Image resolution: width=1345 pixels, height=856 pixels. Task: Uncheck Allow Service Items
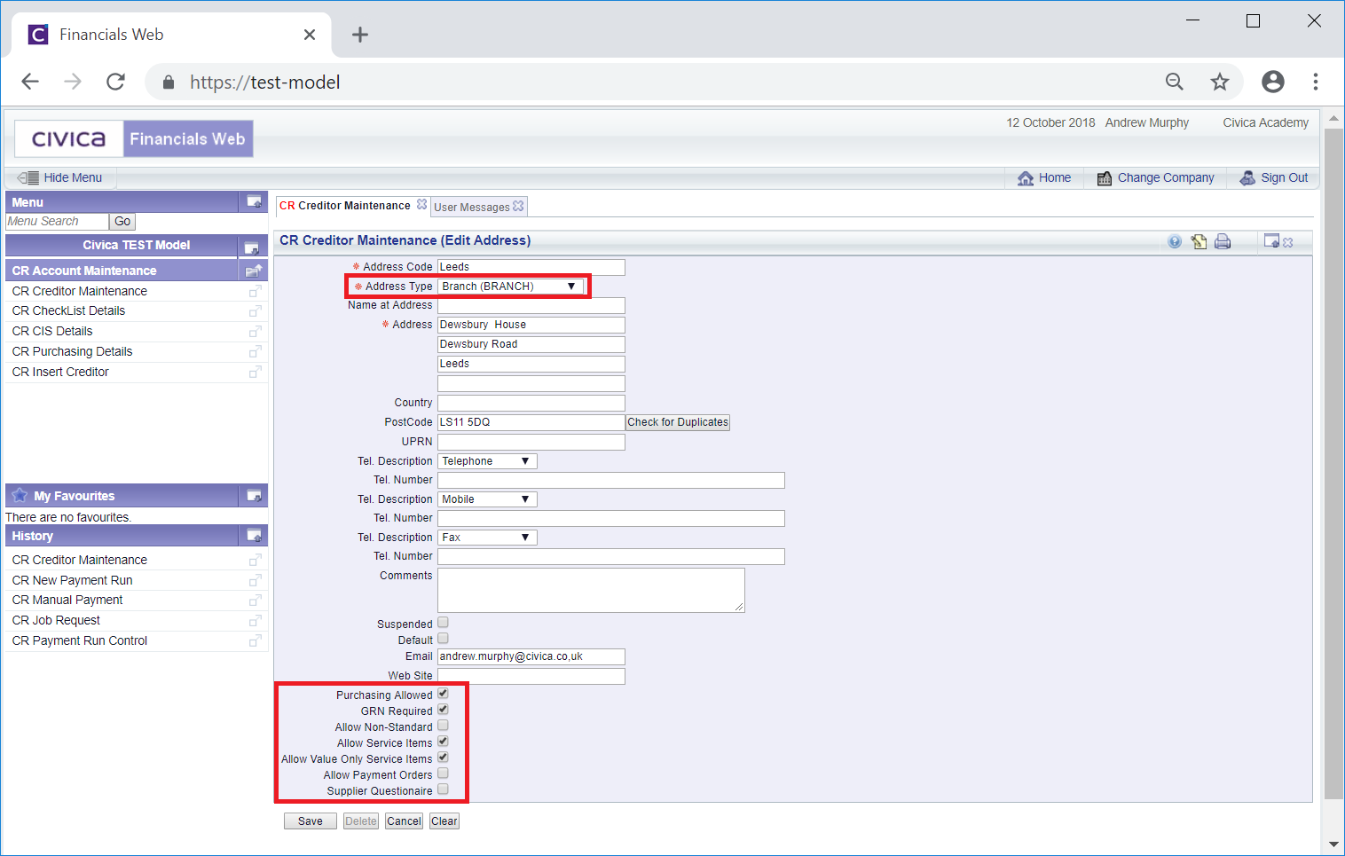click(x=443, y=742)
